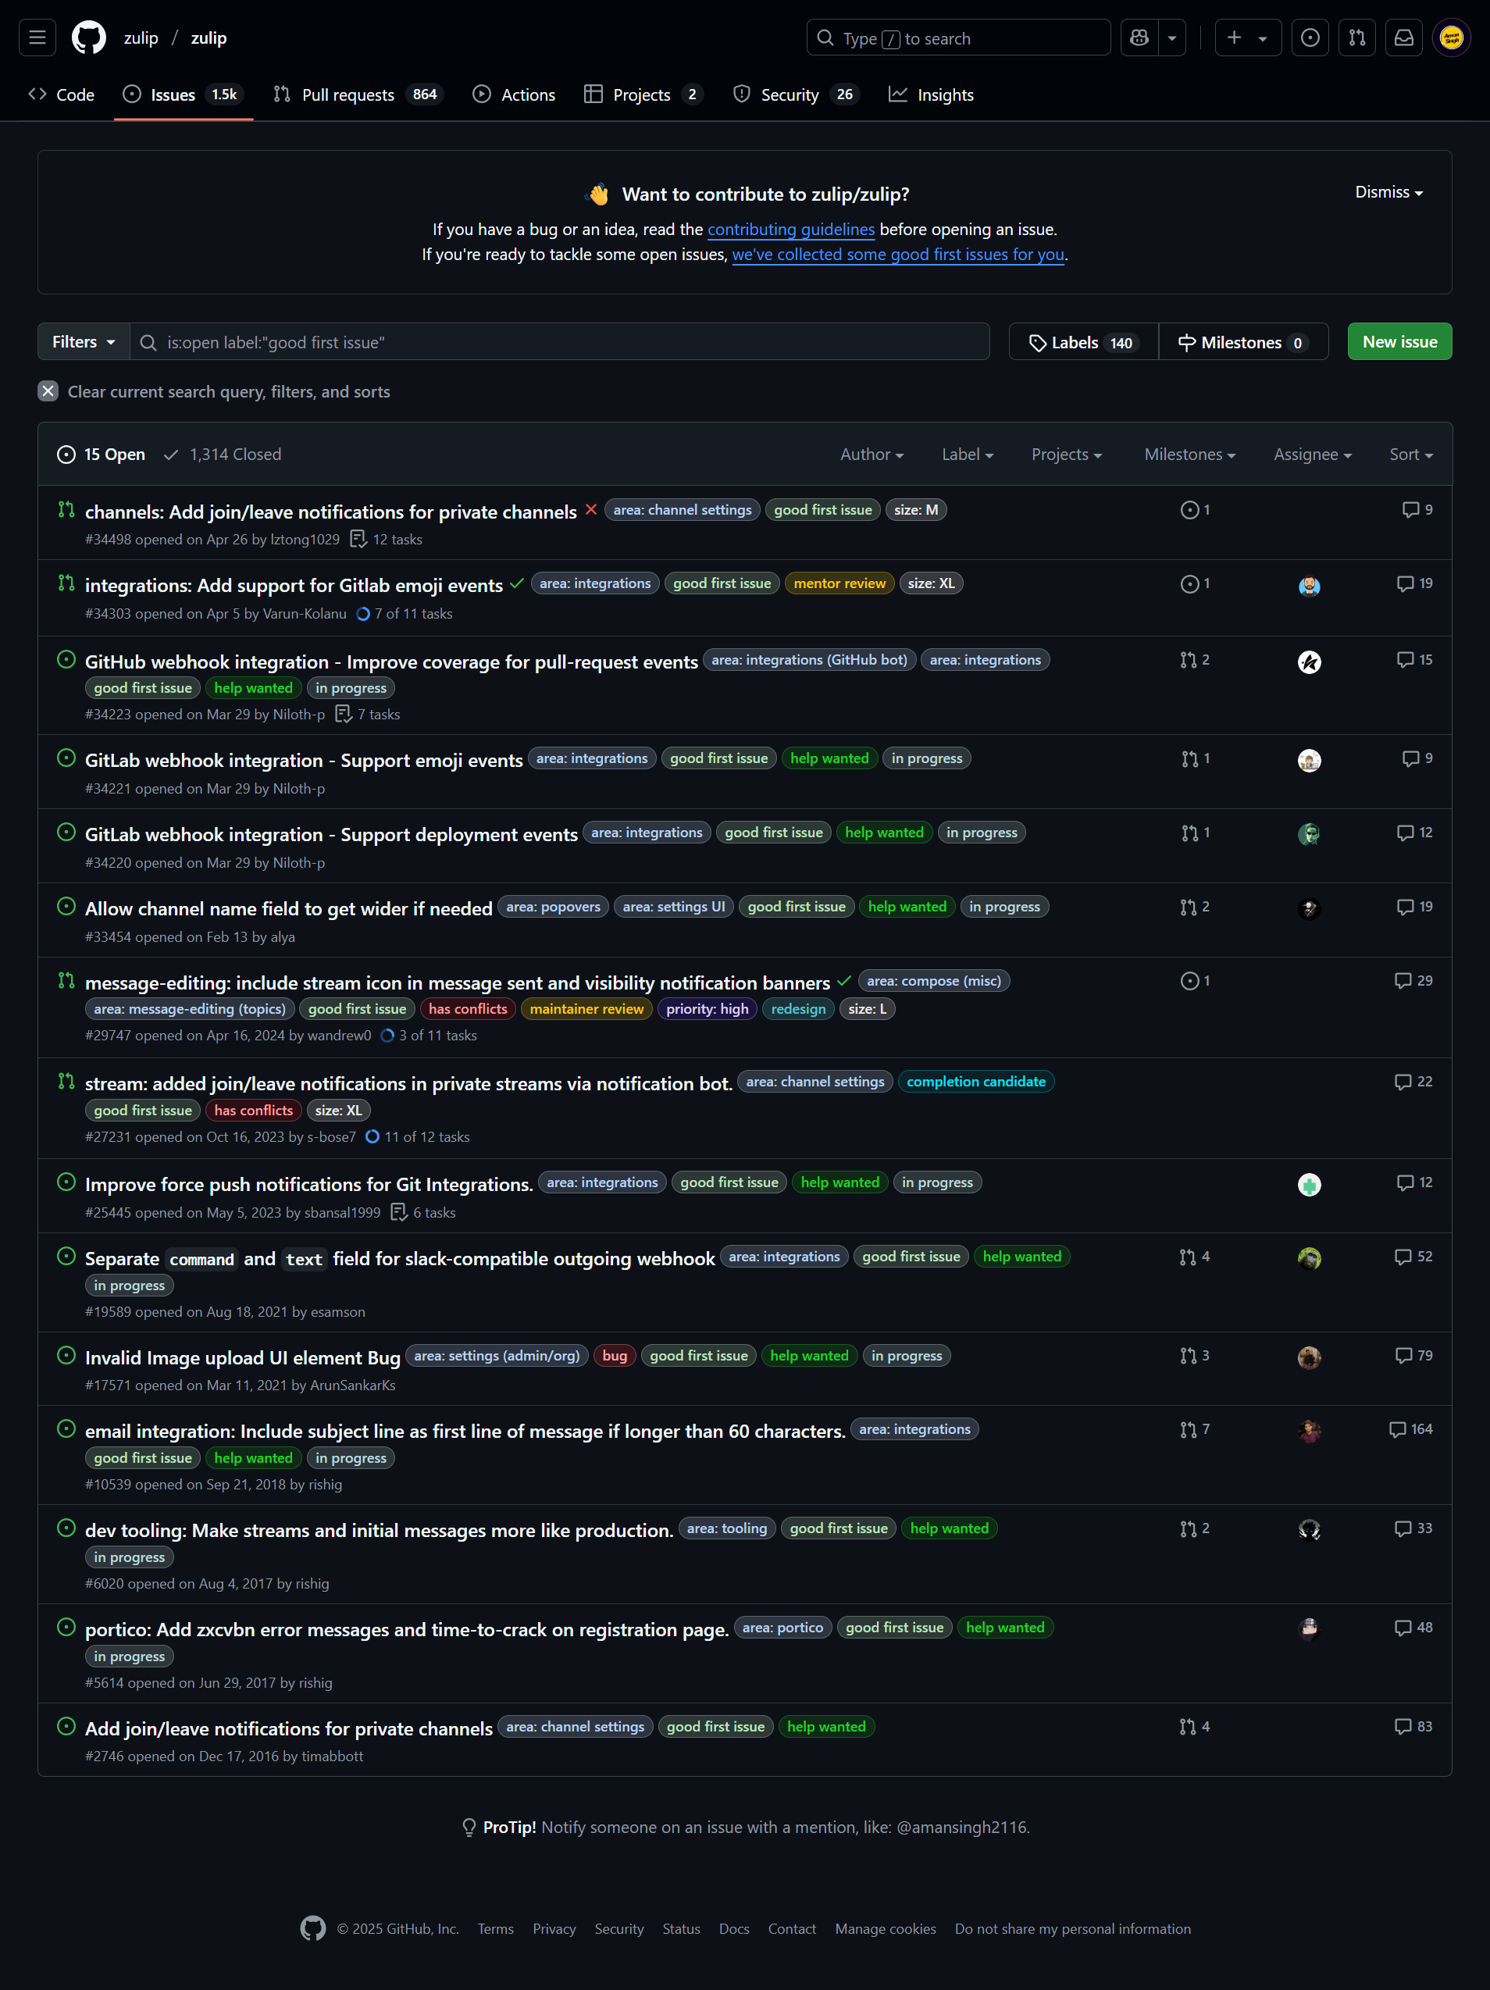Open your profile avatar menu
This screenshot has height=1990, width=1490.
point(1451,37)
